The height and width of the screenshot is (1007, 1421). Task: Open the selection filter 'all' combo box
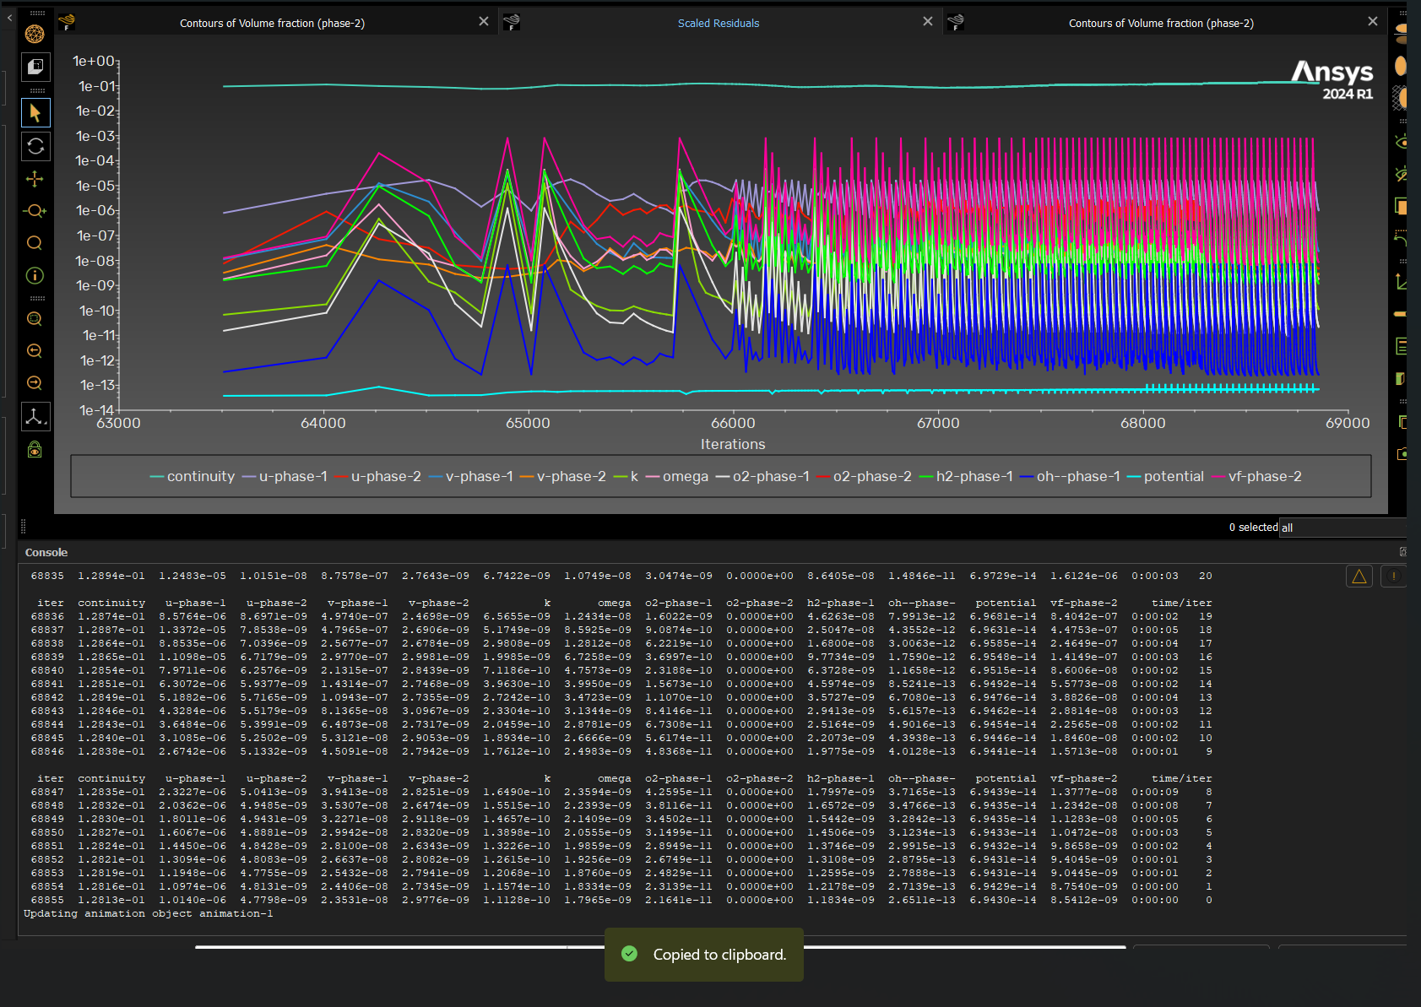pos(1342,528)
